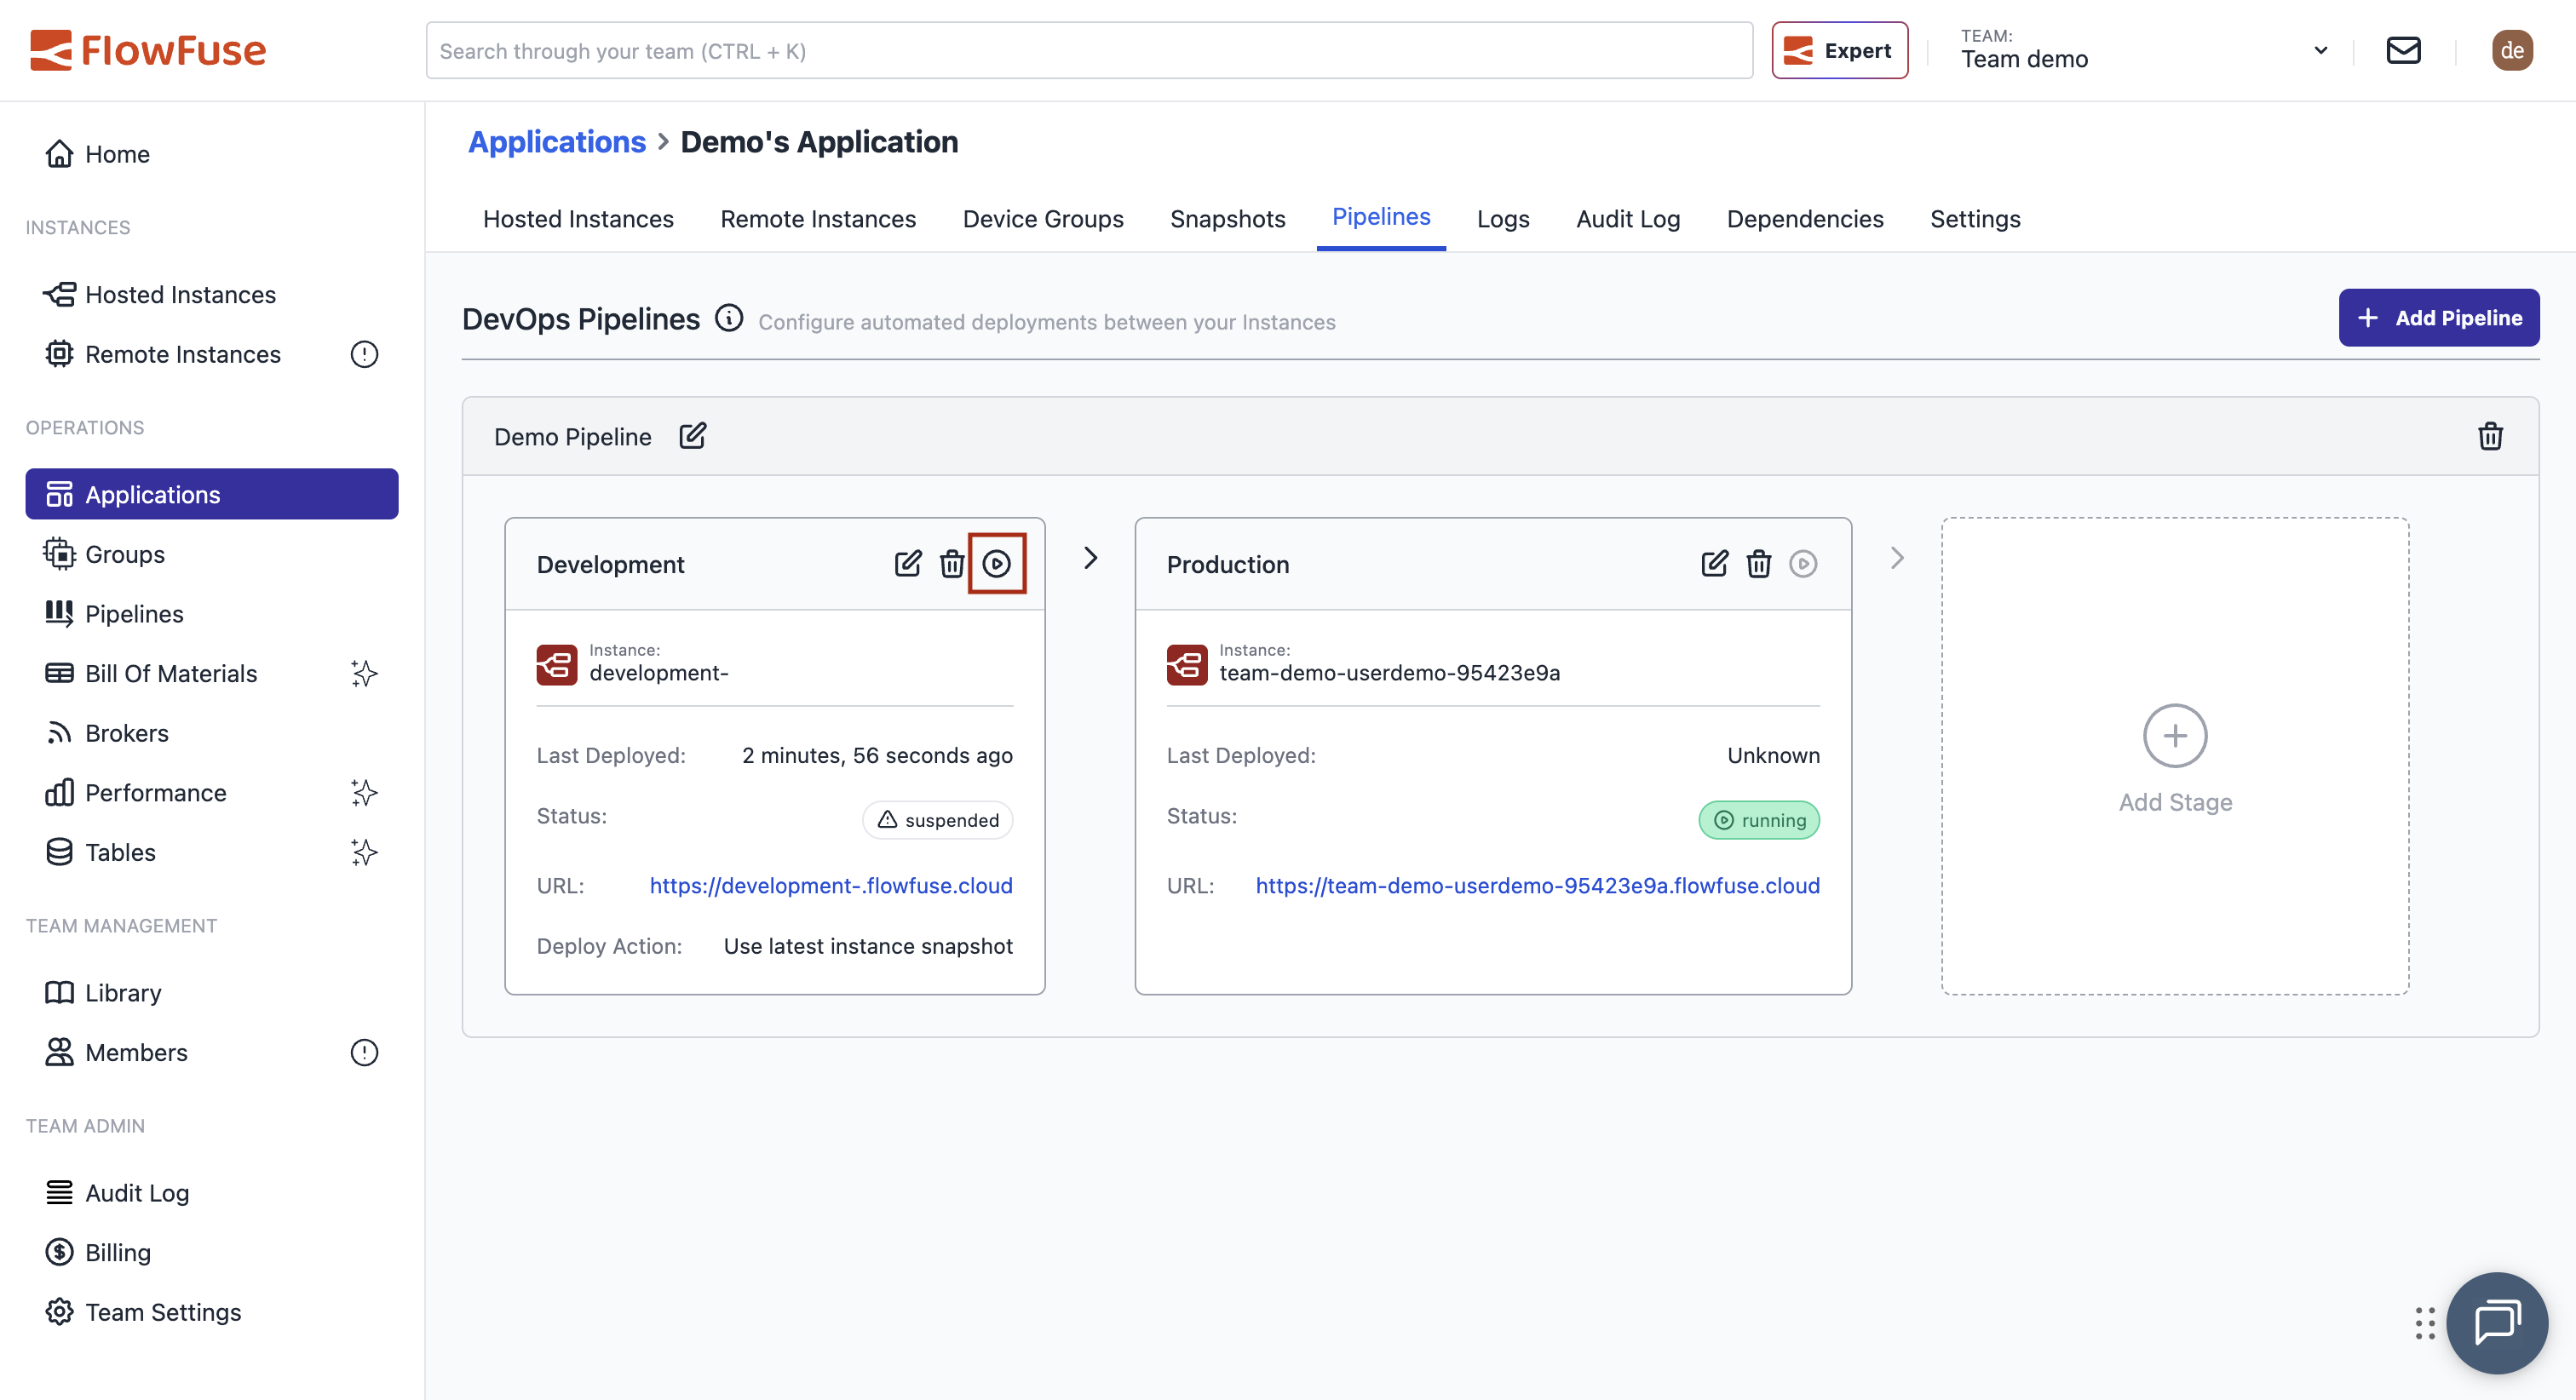Viewport: 2576px width, 1400px height.
Task: Click the Production instance icon
Action: pyautogui.click(x=1187, y=665)
